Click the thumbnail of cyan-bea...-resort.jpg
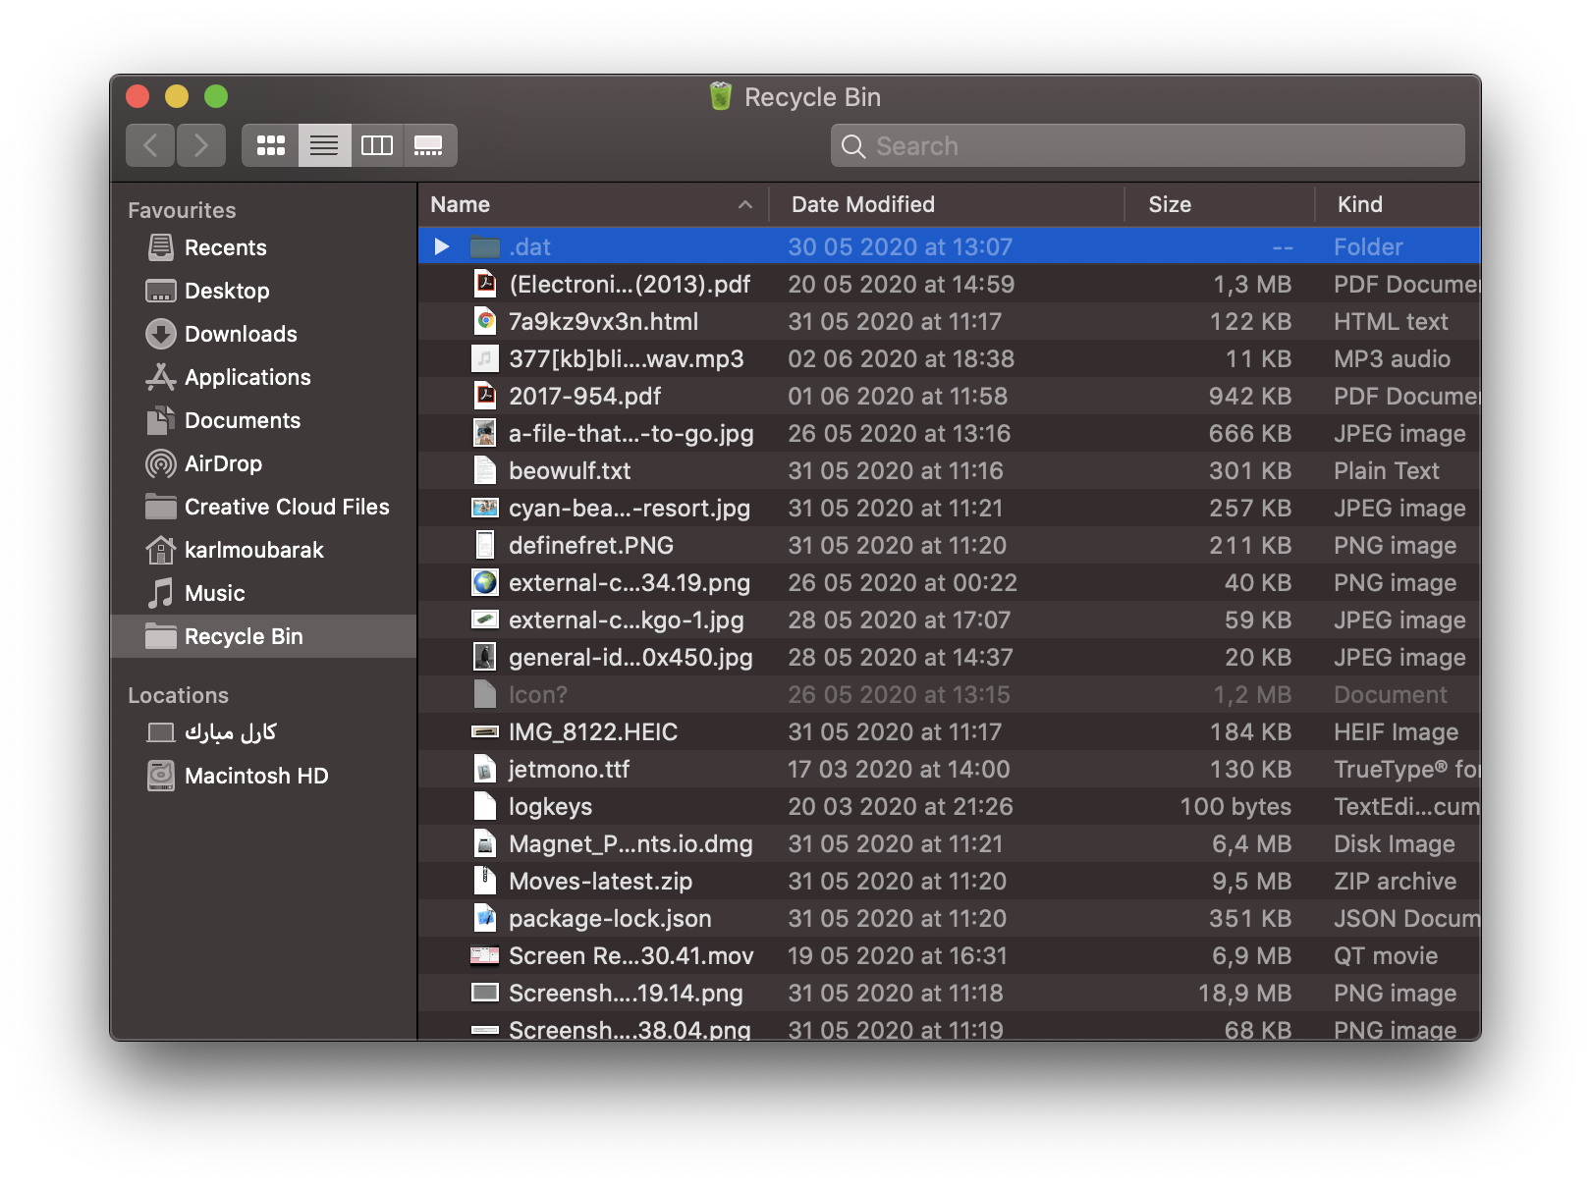1591x1186 pixels. coord(485,508)
